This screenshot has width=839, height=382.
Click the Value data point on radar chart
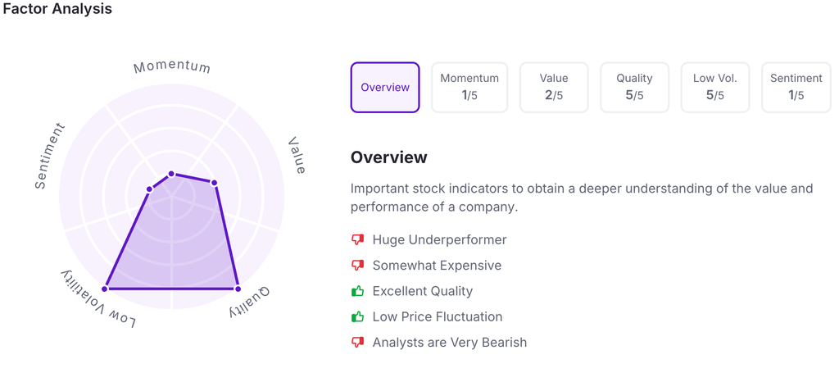coord(215,182)
